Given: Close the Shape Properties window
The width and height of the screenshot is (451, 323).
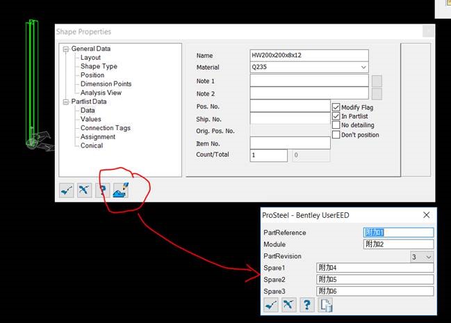Looking at the screenshot, I should [428, 31].
